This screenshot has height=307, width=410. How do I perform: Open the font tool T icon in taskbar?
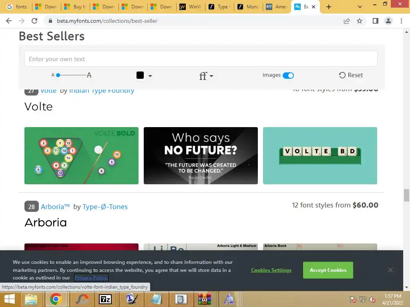(131, 299)
